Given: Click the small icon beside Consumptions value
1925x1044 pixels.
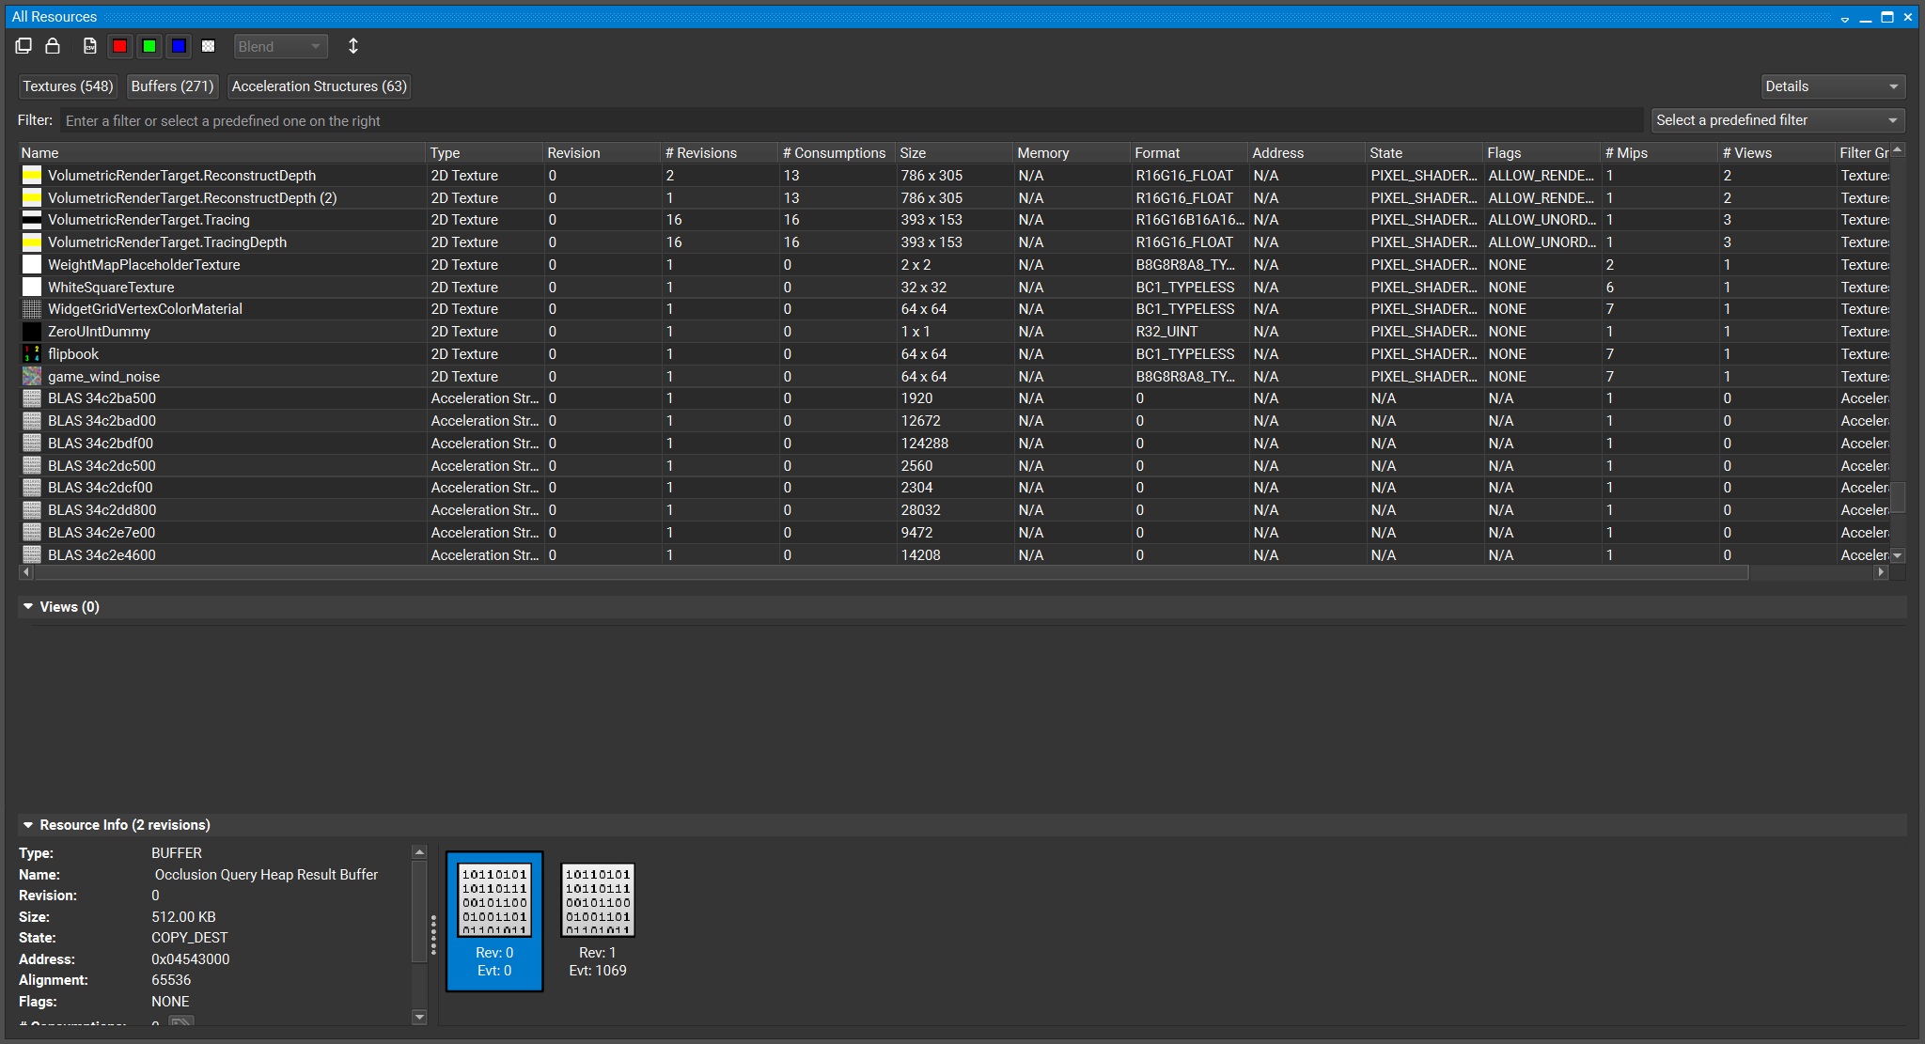Looking at the screenshot, I should [x=181, y=1021].
